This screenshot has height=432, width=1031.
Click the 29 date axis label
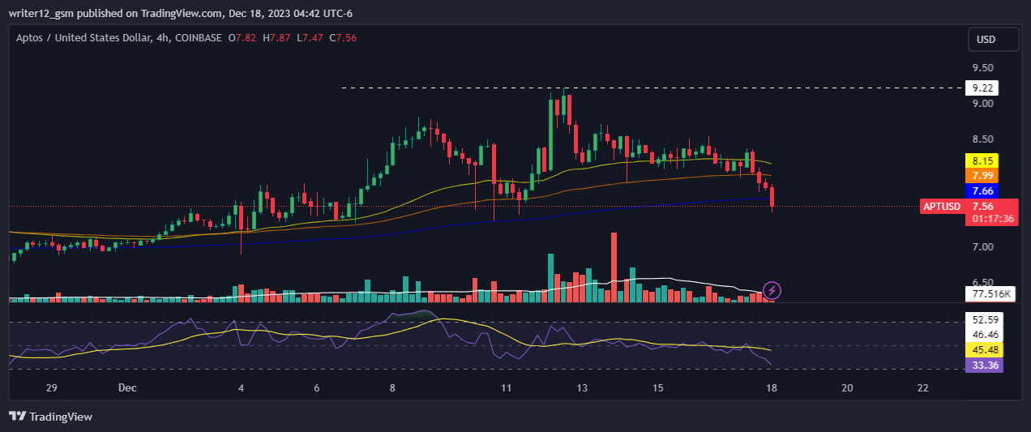(x=51, y=388)
